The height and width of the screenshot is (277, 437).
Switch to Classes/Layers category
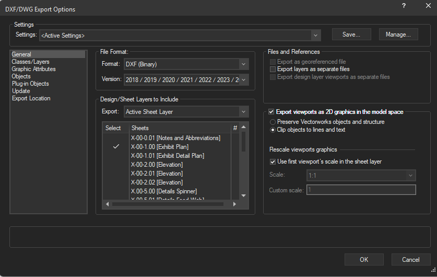coord(30,62)
